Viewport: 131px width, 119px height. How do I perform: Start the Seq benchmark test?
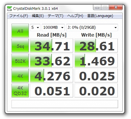pyautogui.click(x=20, y=46)
